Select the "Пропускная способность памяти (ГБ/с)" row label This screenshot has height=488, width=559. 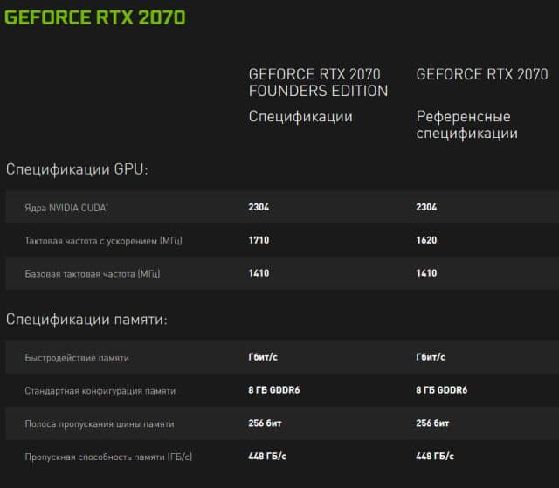(x=108, y=457)
